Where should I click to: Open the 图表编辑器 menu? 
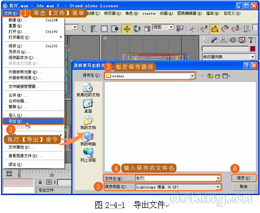tap(189, 13)
